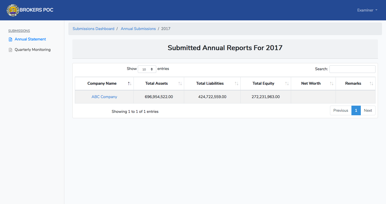The height and width of the screenshot is (204, 386).
Task: Click the Total Equity column header
Action: tap(266, 84)
